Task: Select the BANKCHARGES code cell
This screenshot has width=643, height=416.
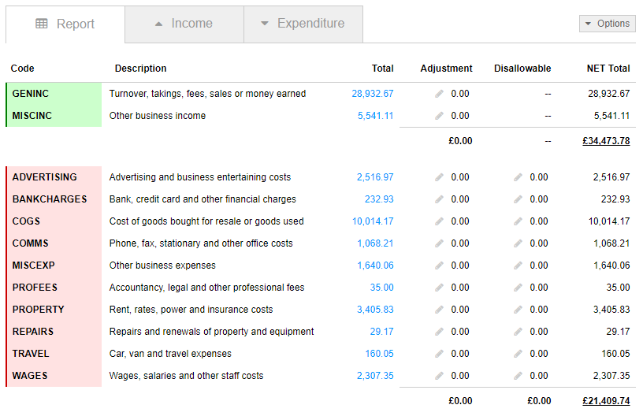Action: pos(50,199)
